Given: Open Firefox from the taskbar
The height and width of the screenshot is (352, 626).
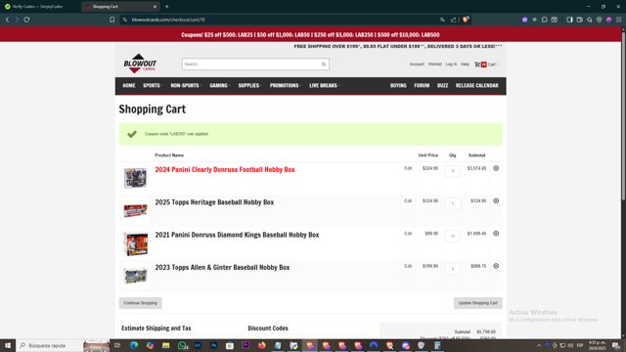Looking at the screenshot, I should click(262, 345).
